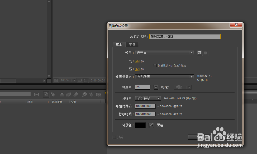Delete the preset with the trash icon
Image resolution: width=257 pixels, height=154 pixels.
[205, 53]
